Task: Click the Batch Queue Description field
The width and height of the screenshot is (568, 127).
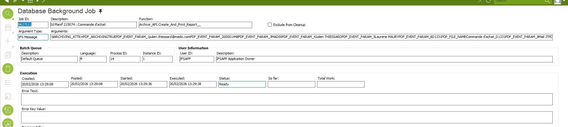Action: point(49,59)
